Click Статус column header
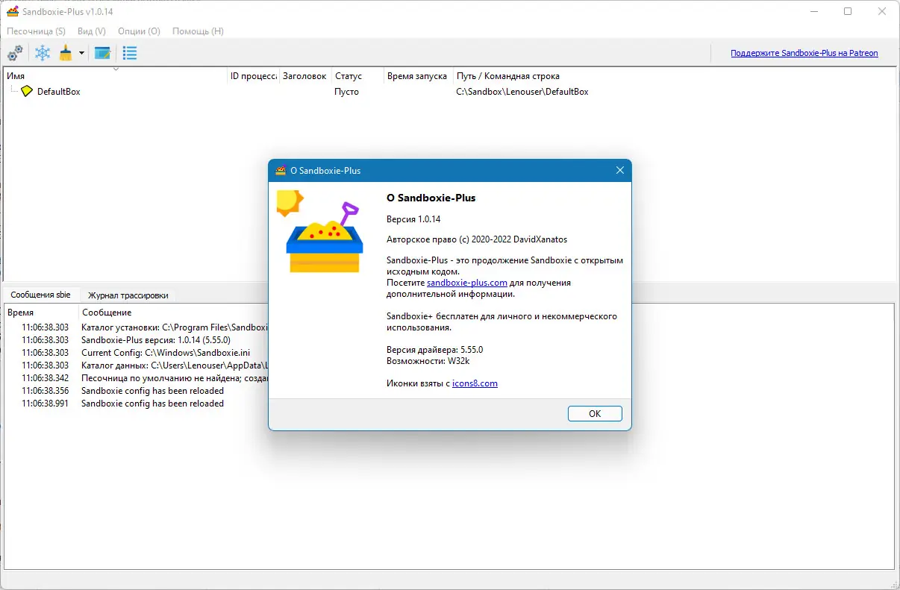The width and height of the screenshot is (900, 590). (x=358, y=76)
